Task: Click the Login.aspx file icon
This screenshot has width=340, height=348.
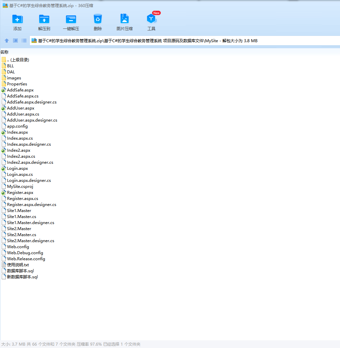Action: click(4, 168)
